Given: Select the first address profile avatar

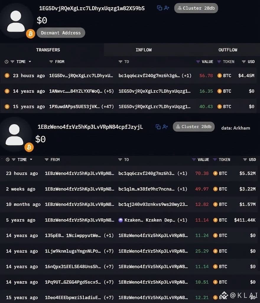Looking at the screenshot, I should [x=16, y=21].
